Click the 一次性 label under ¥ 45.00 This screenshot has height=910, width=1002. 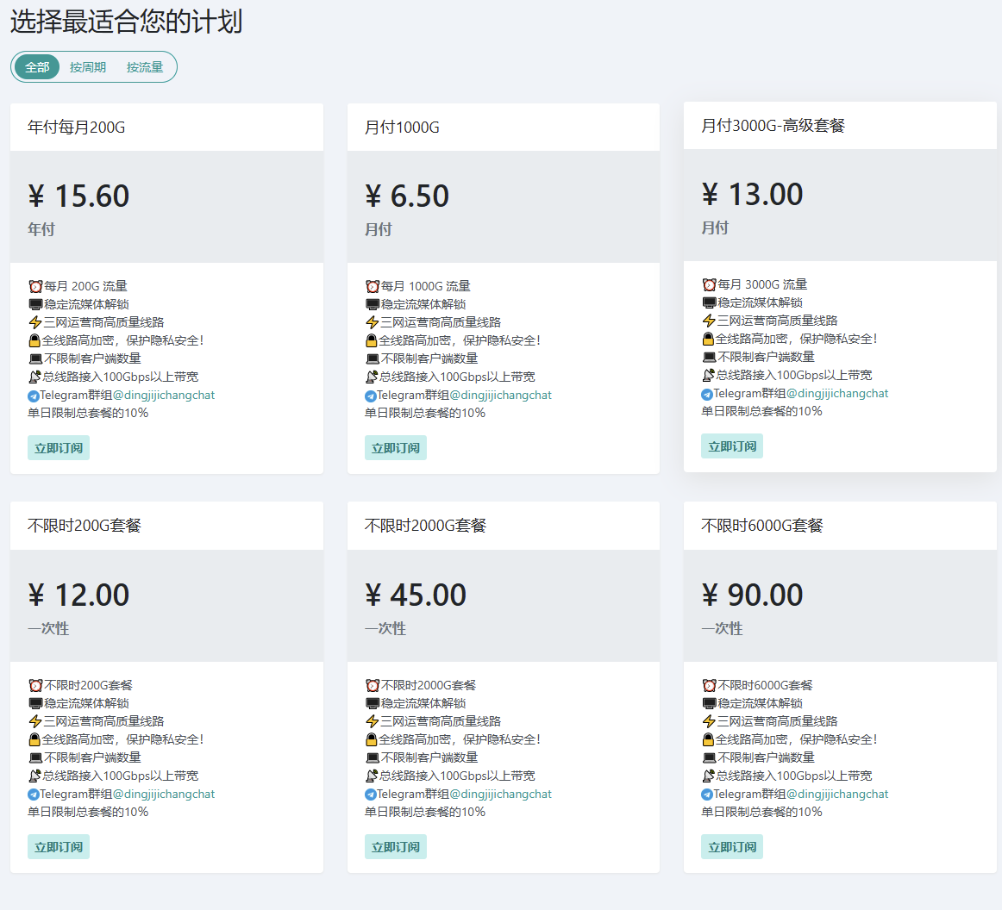coord(385,628)
